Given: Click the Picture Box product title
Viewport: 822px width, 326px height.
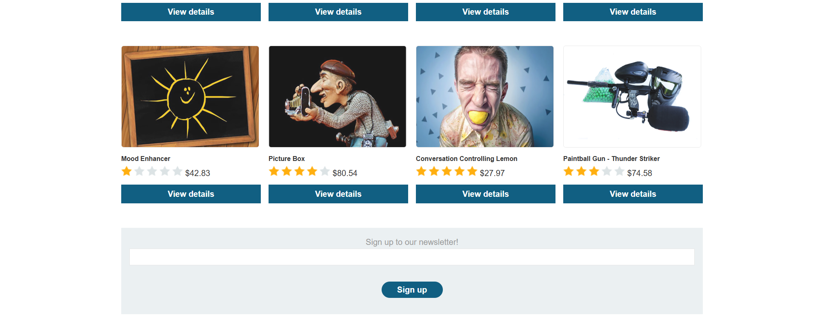Looking at the screenshot, I should click(287, 159).
